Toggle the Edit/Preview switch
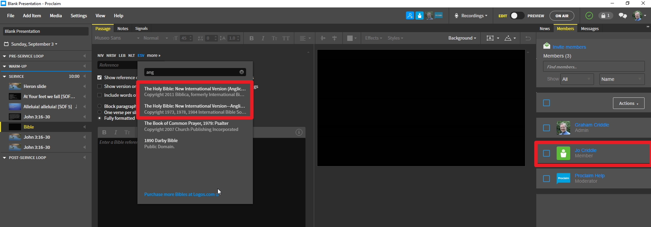This screenshot has width=651, height=227. [517, 16]
